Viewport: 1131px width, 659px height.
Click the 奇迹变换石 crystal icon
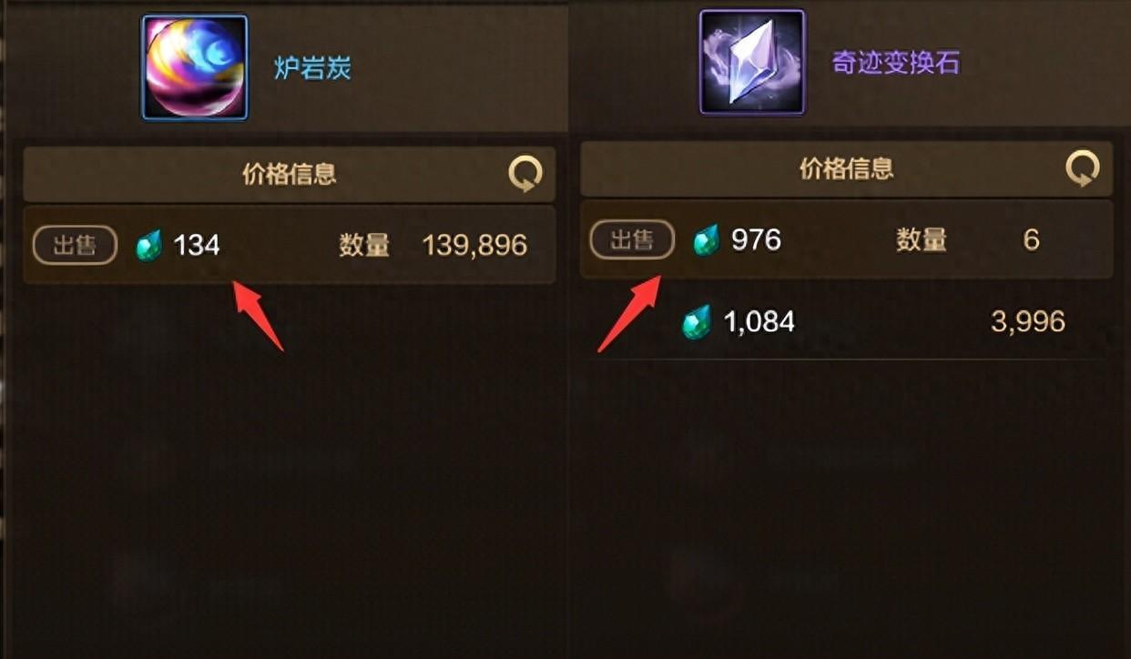pyautogui.click(x=752, y=62)
